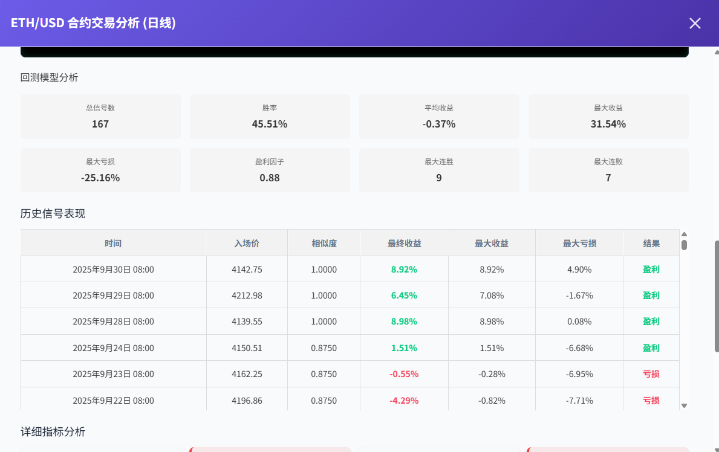This screenshot has width=719, height=452.
Task: Click the 最终收益 column header
Action: 404,244
